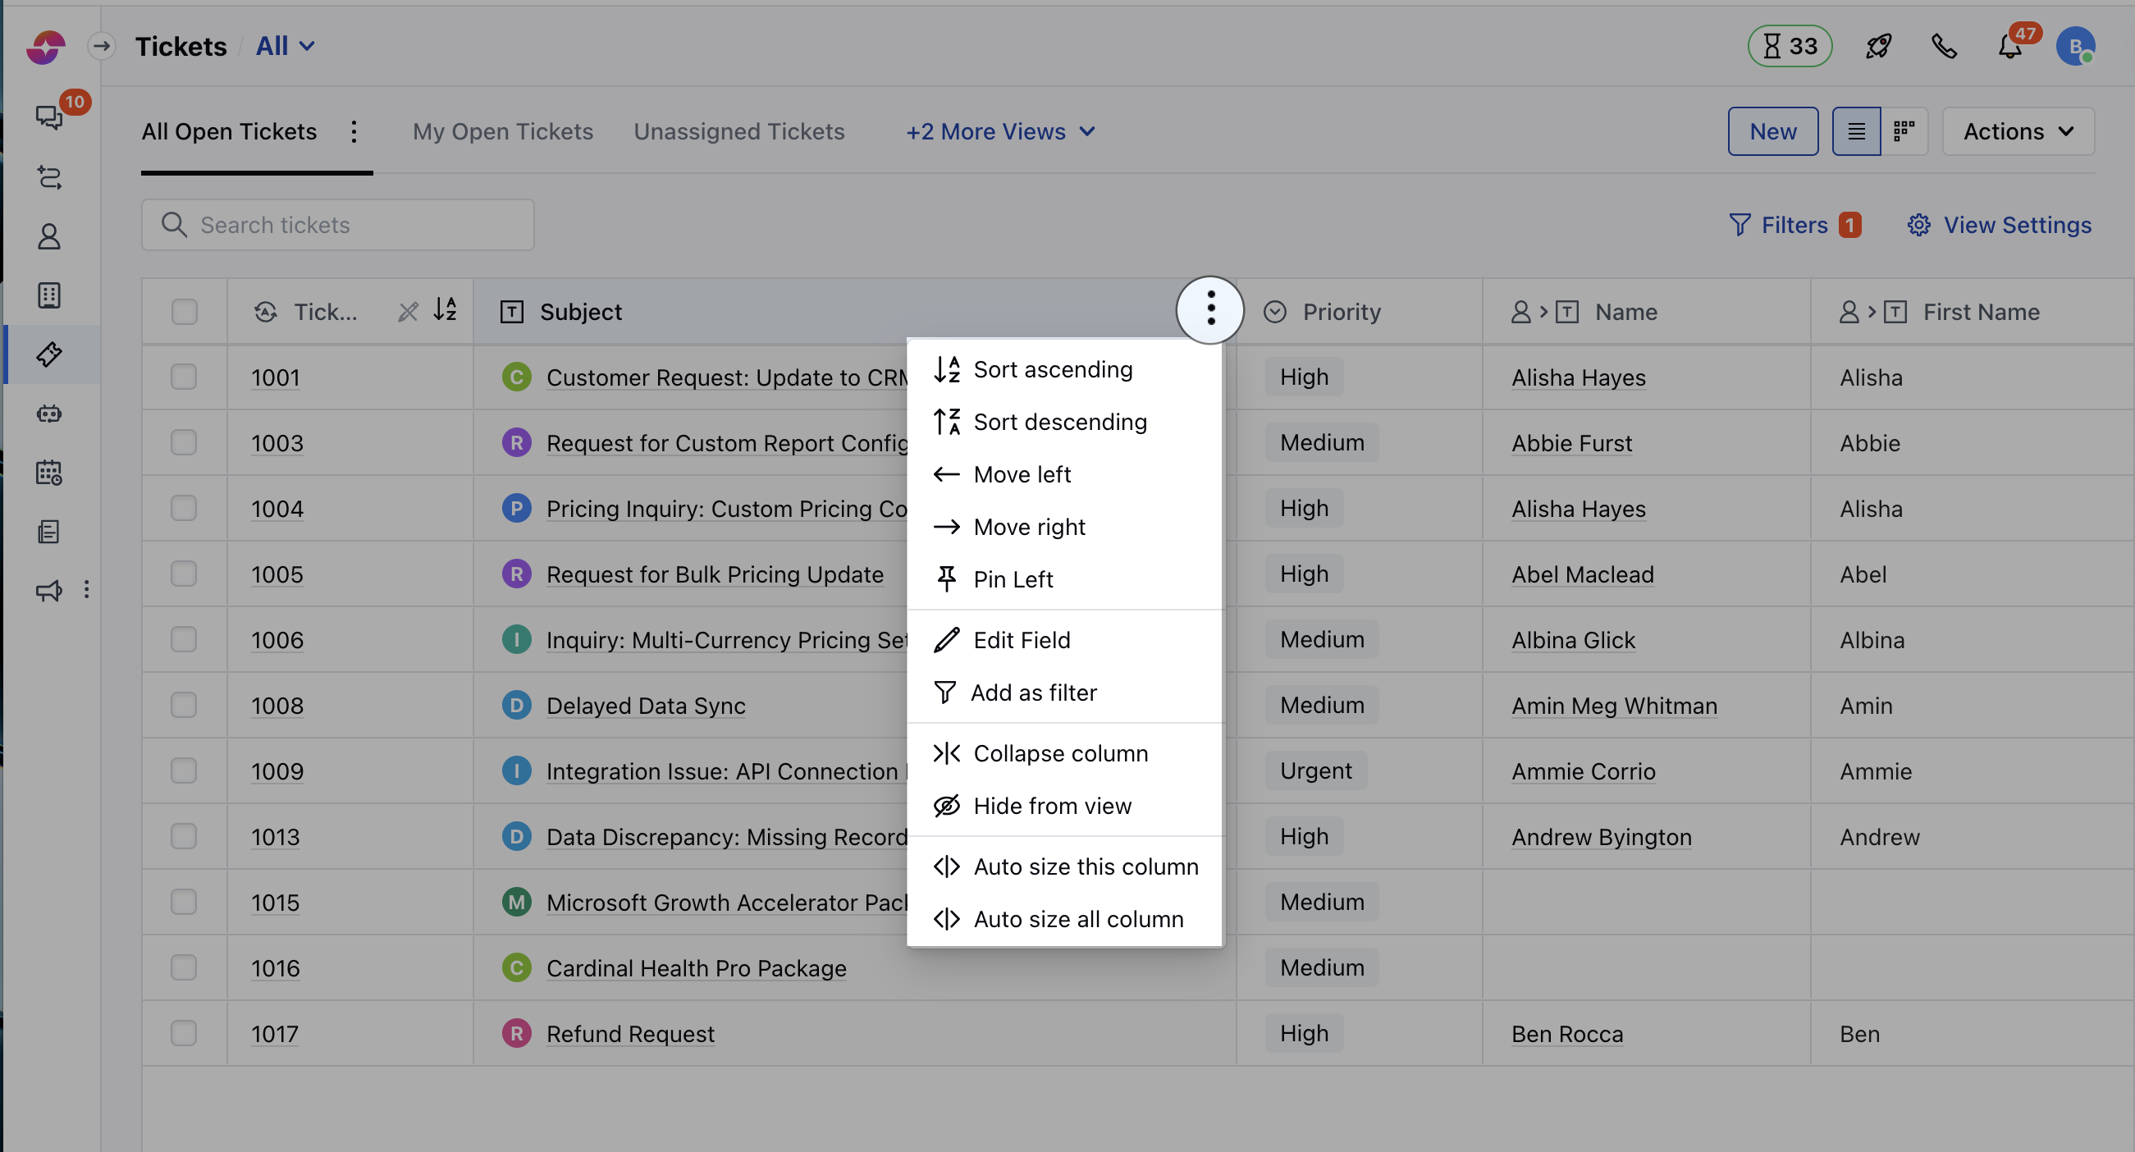This screenshot has width=2135, height=1152.
Task: Choose Hide from view in the column menu
Action: (1052, 805)
